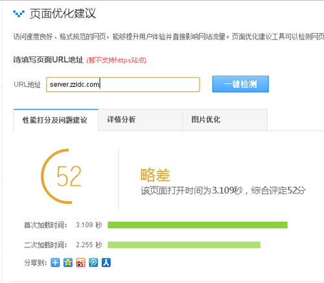The height and width of the screenshot is (283, 324).
Task: Click the 2.255 秒 second load value
Action: click(89, 245)
